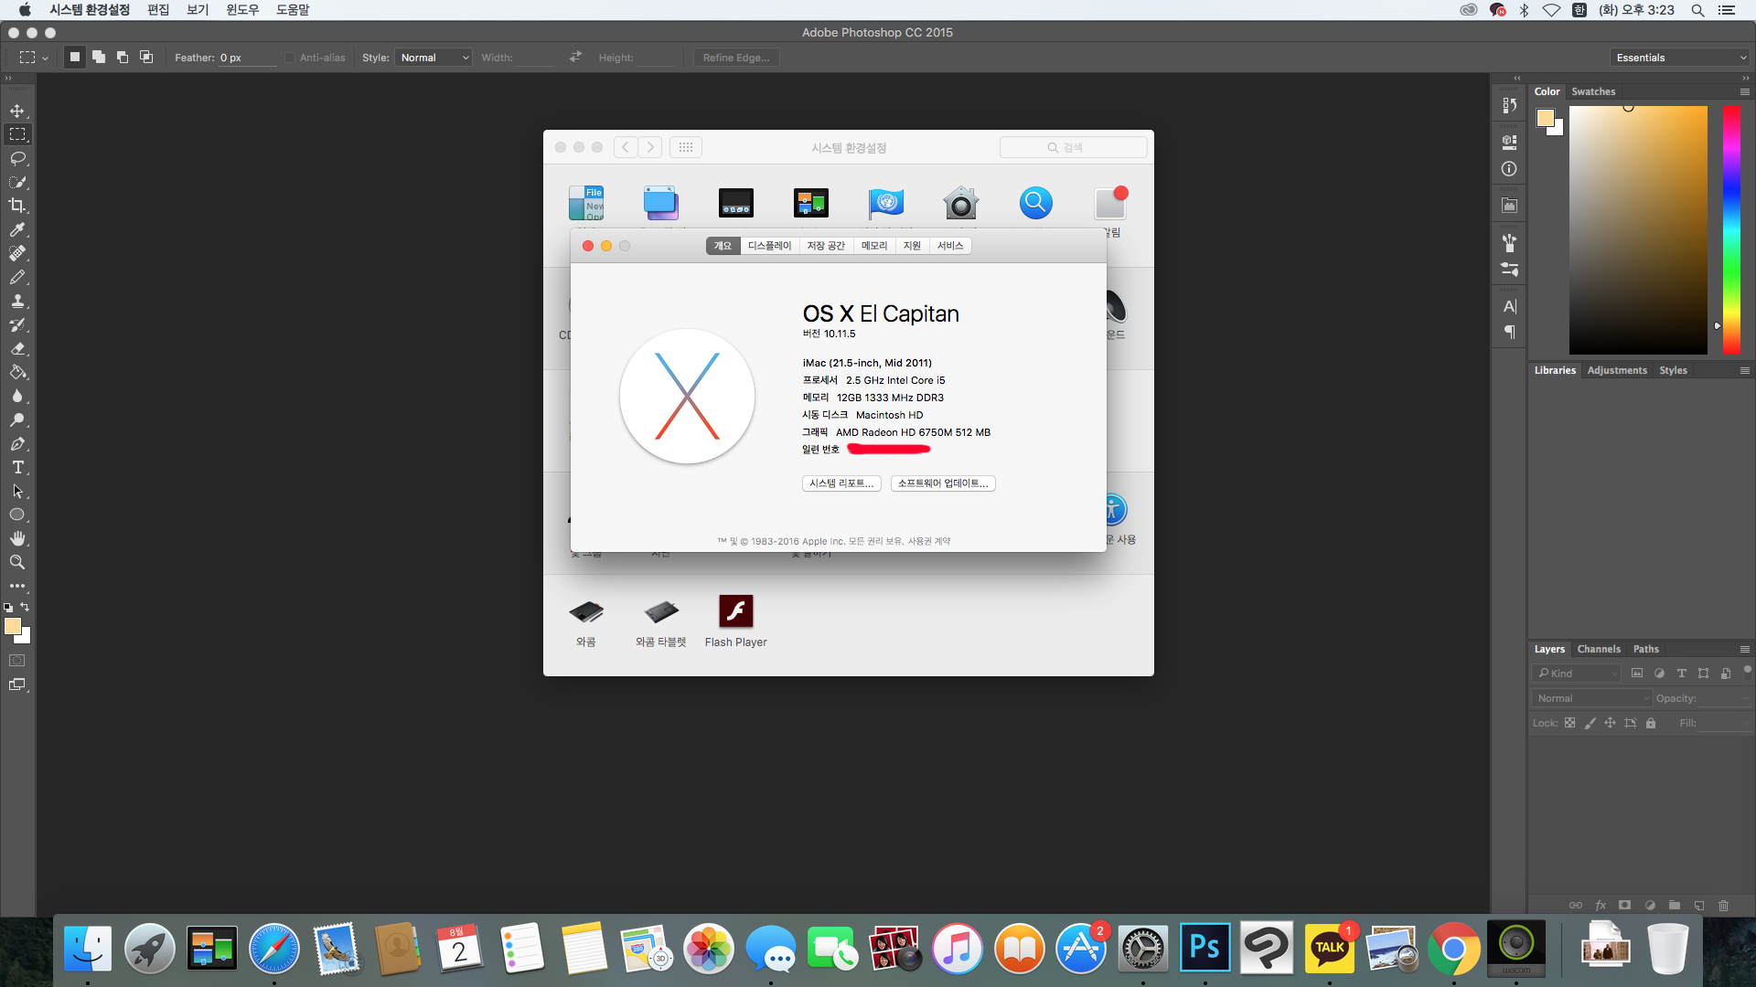Viewport: 1756px width, 987px height.
Task: Select the Lasso tool
Action: click(x=17, y=158)
